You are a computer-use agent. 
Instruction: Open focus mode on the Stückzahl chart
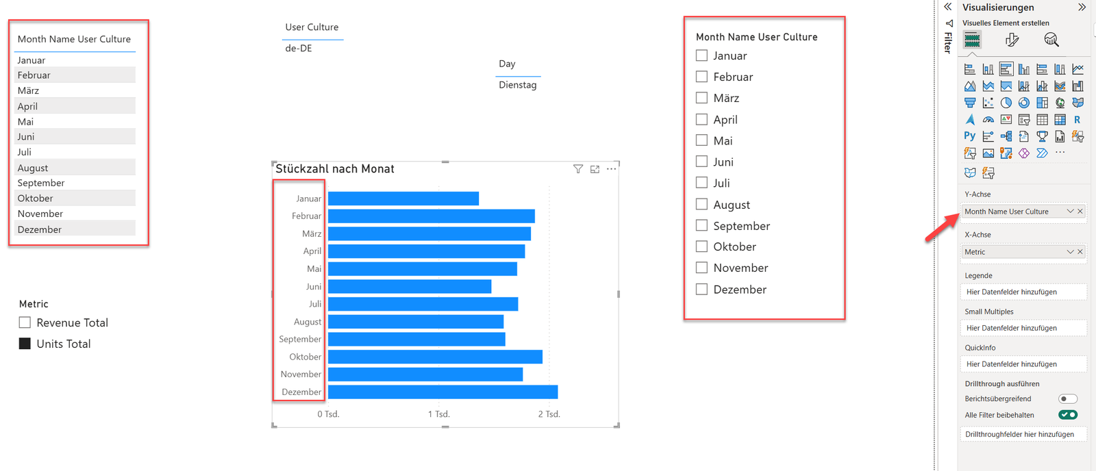click(x=595, y=168)
